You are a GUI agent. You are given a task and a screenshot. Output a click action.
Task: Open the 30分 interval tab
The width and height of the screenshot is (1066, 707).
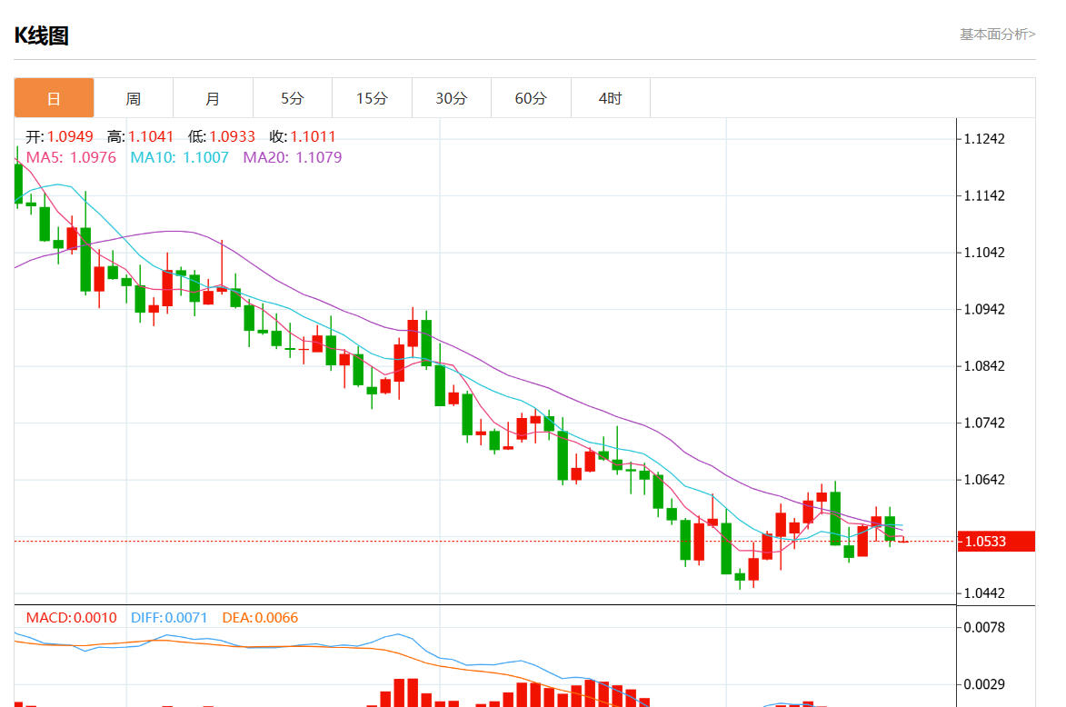452,98
